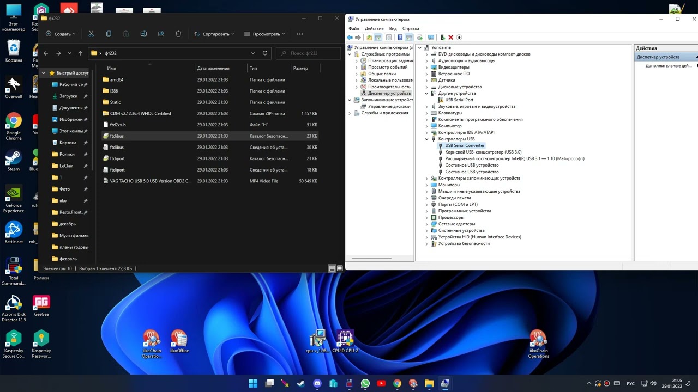Select the CPUID CPU-Z desktop icon

[345, 341]
